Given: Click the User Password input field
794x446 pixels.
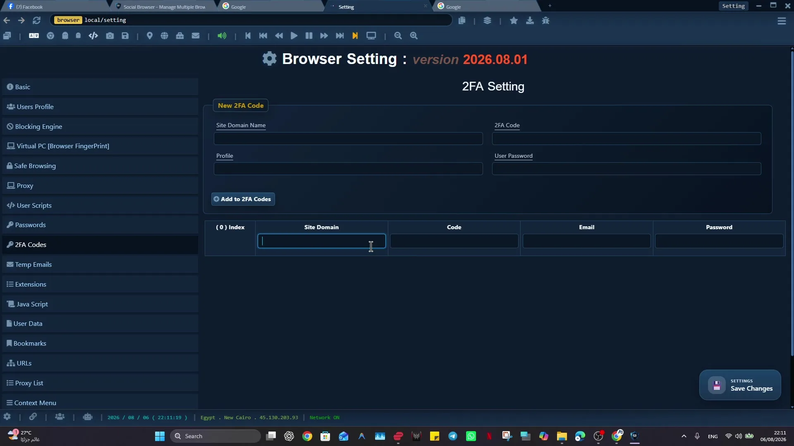Looking at the screenshot, I should click(627, 169).
